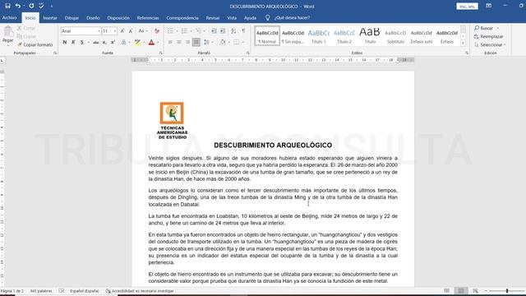
Task: Apply yellow text highlight color
Action: pos(137,42)
